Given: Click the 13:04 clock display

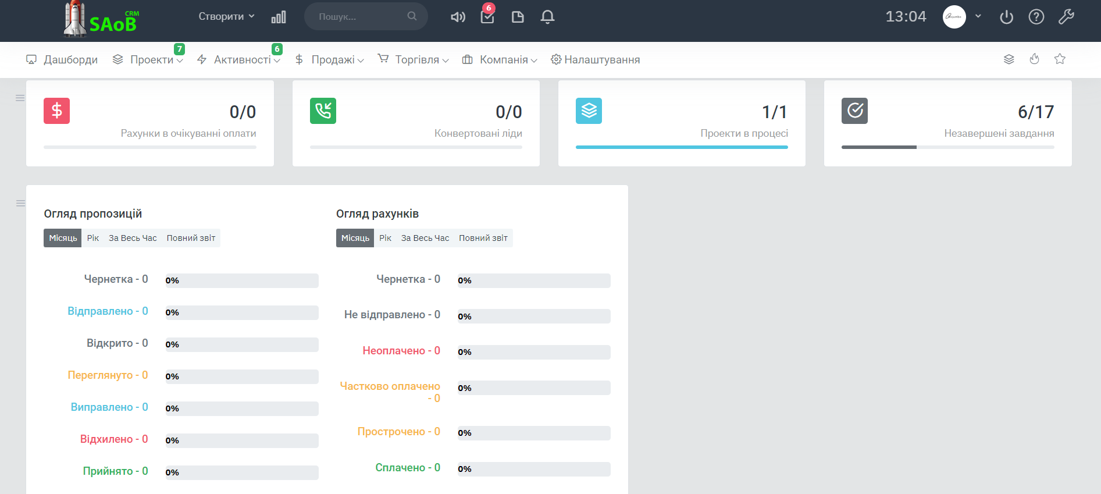Looking at the screenshot, I should (906, 16).
